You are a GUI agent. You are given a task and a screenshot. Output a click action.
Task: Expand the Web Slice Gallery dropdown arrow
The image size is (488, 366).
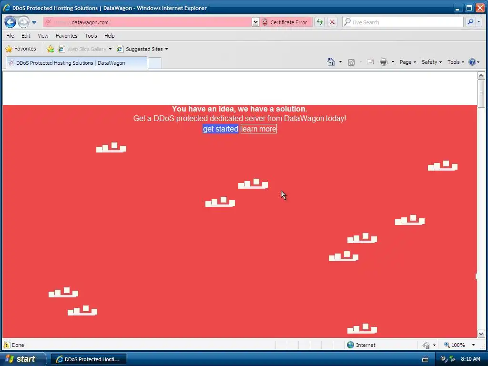tap(110, 49)
